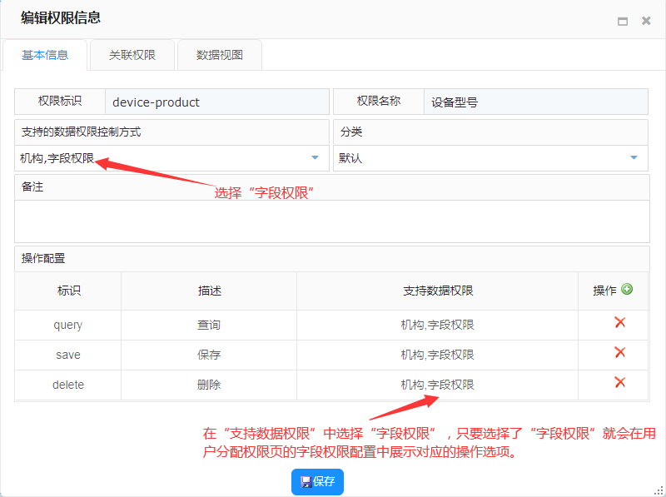Open the 分类 category dropdown arrow

click(634, 157)
